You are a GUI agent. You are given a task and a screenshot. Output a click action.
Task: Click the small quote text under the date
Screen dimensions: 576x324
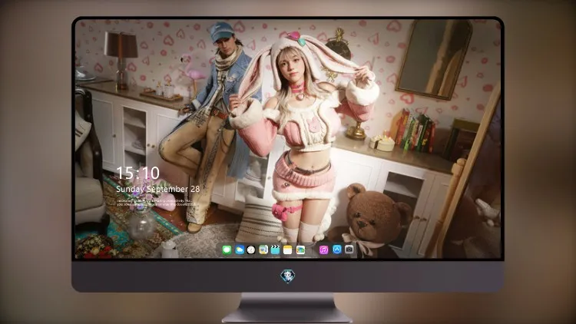(x=154, y=203)
